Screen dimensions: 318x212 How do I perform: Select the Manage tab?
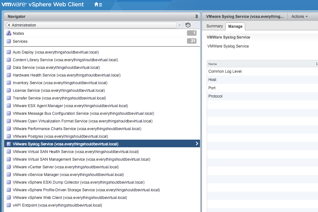click(x=235, y=26)
